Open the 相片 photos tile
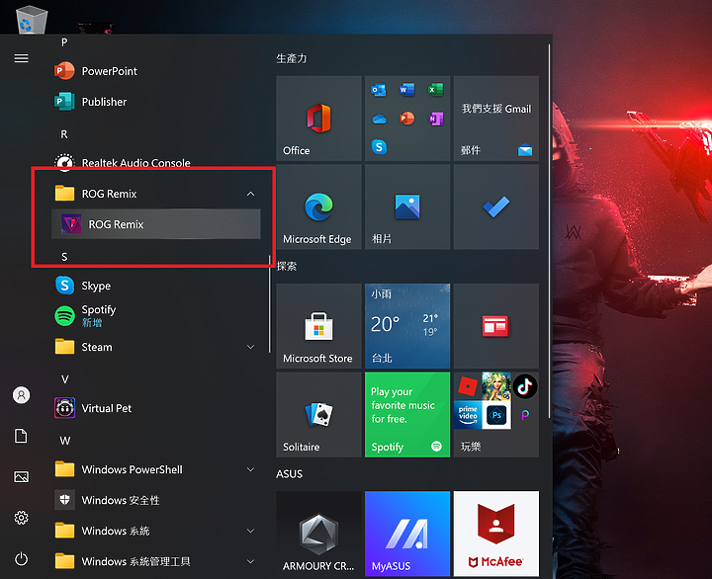The width and height of the screenshot is (712, 579). coord(407,207)
